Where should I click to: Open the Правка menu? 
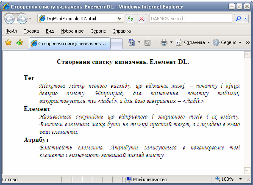[x=31, y=31]
